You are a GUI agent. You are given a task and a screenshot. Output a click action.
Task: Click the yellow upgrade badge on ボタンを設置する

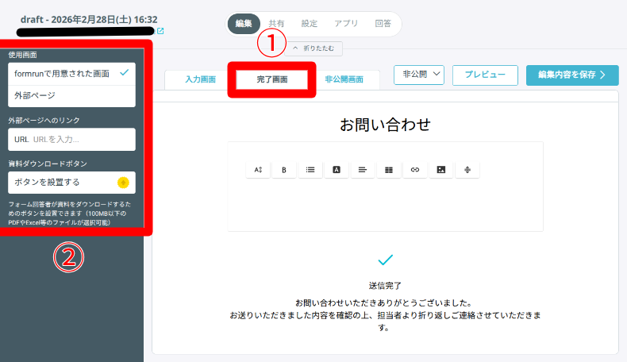(x=123, y=183)
